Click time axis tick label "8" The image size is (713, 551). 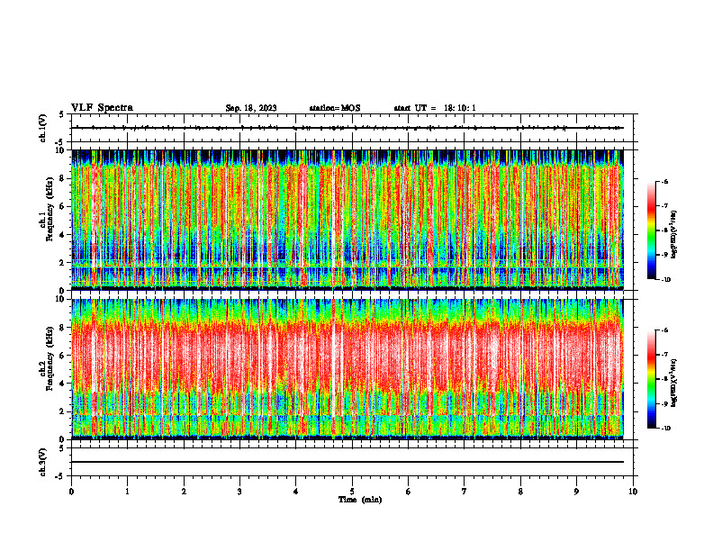point(520,492)
